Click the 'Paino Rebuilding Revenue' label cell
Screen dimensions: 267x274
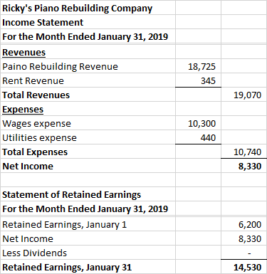(88, 66)
